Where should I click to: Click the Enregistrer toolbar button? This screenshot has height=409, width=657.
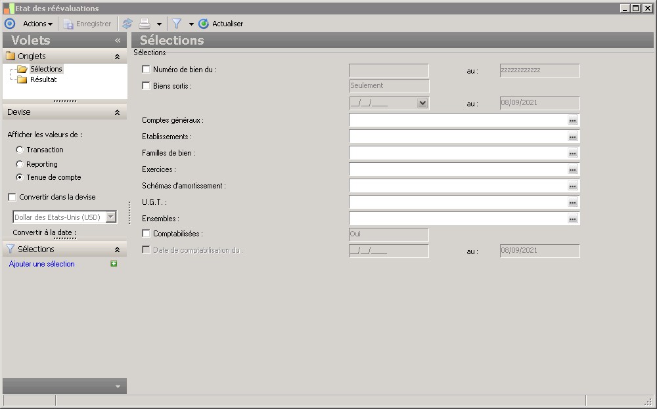87,24
